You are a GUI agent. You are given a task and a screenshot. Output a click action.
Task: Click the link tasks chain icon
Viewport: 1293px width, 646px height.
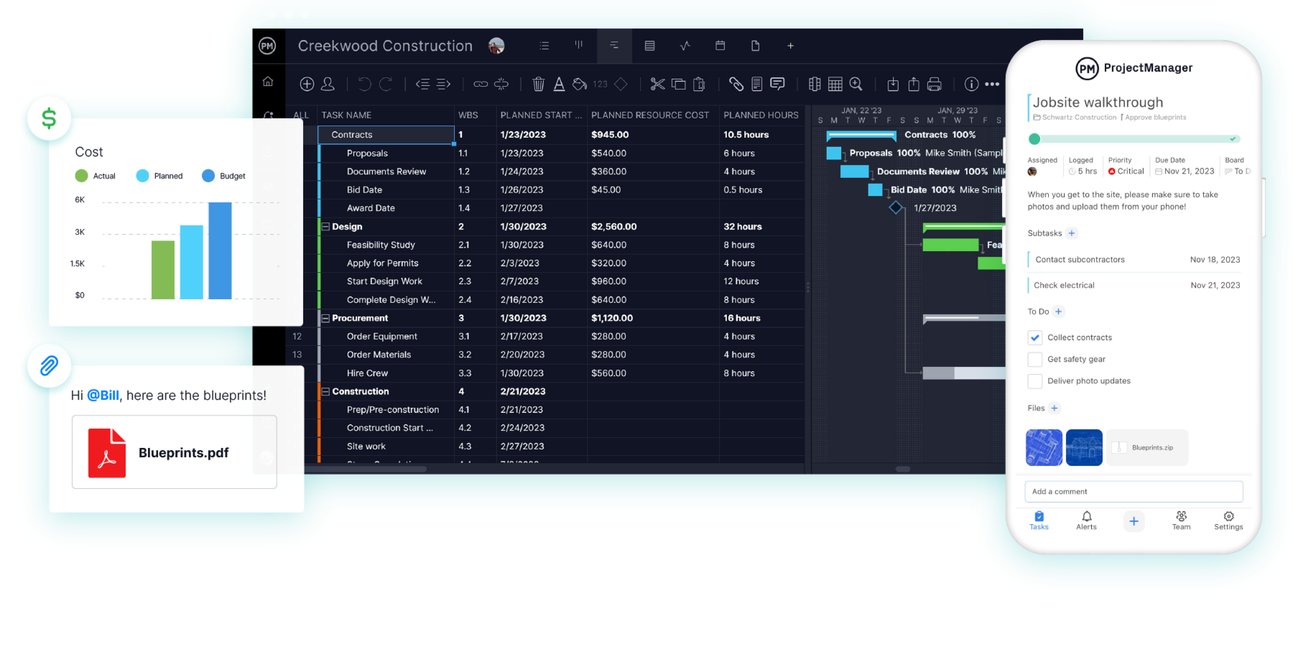480,84
